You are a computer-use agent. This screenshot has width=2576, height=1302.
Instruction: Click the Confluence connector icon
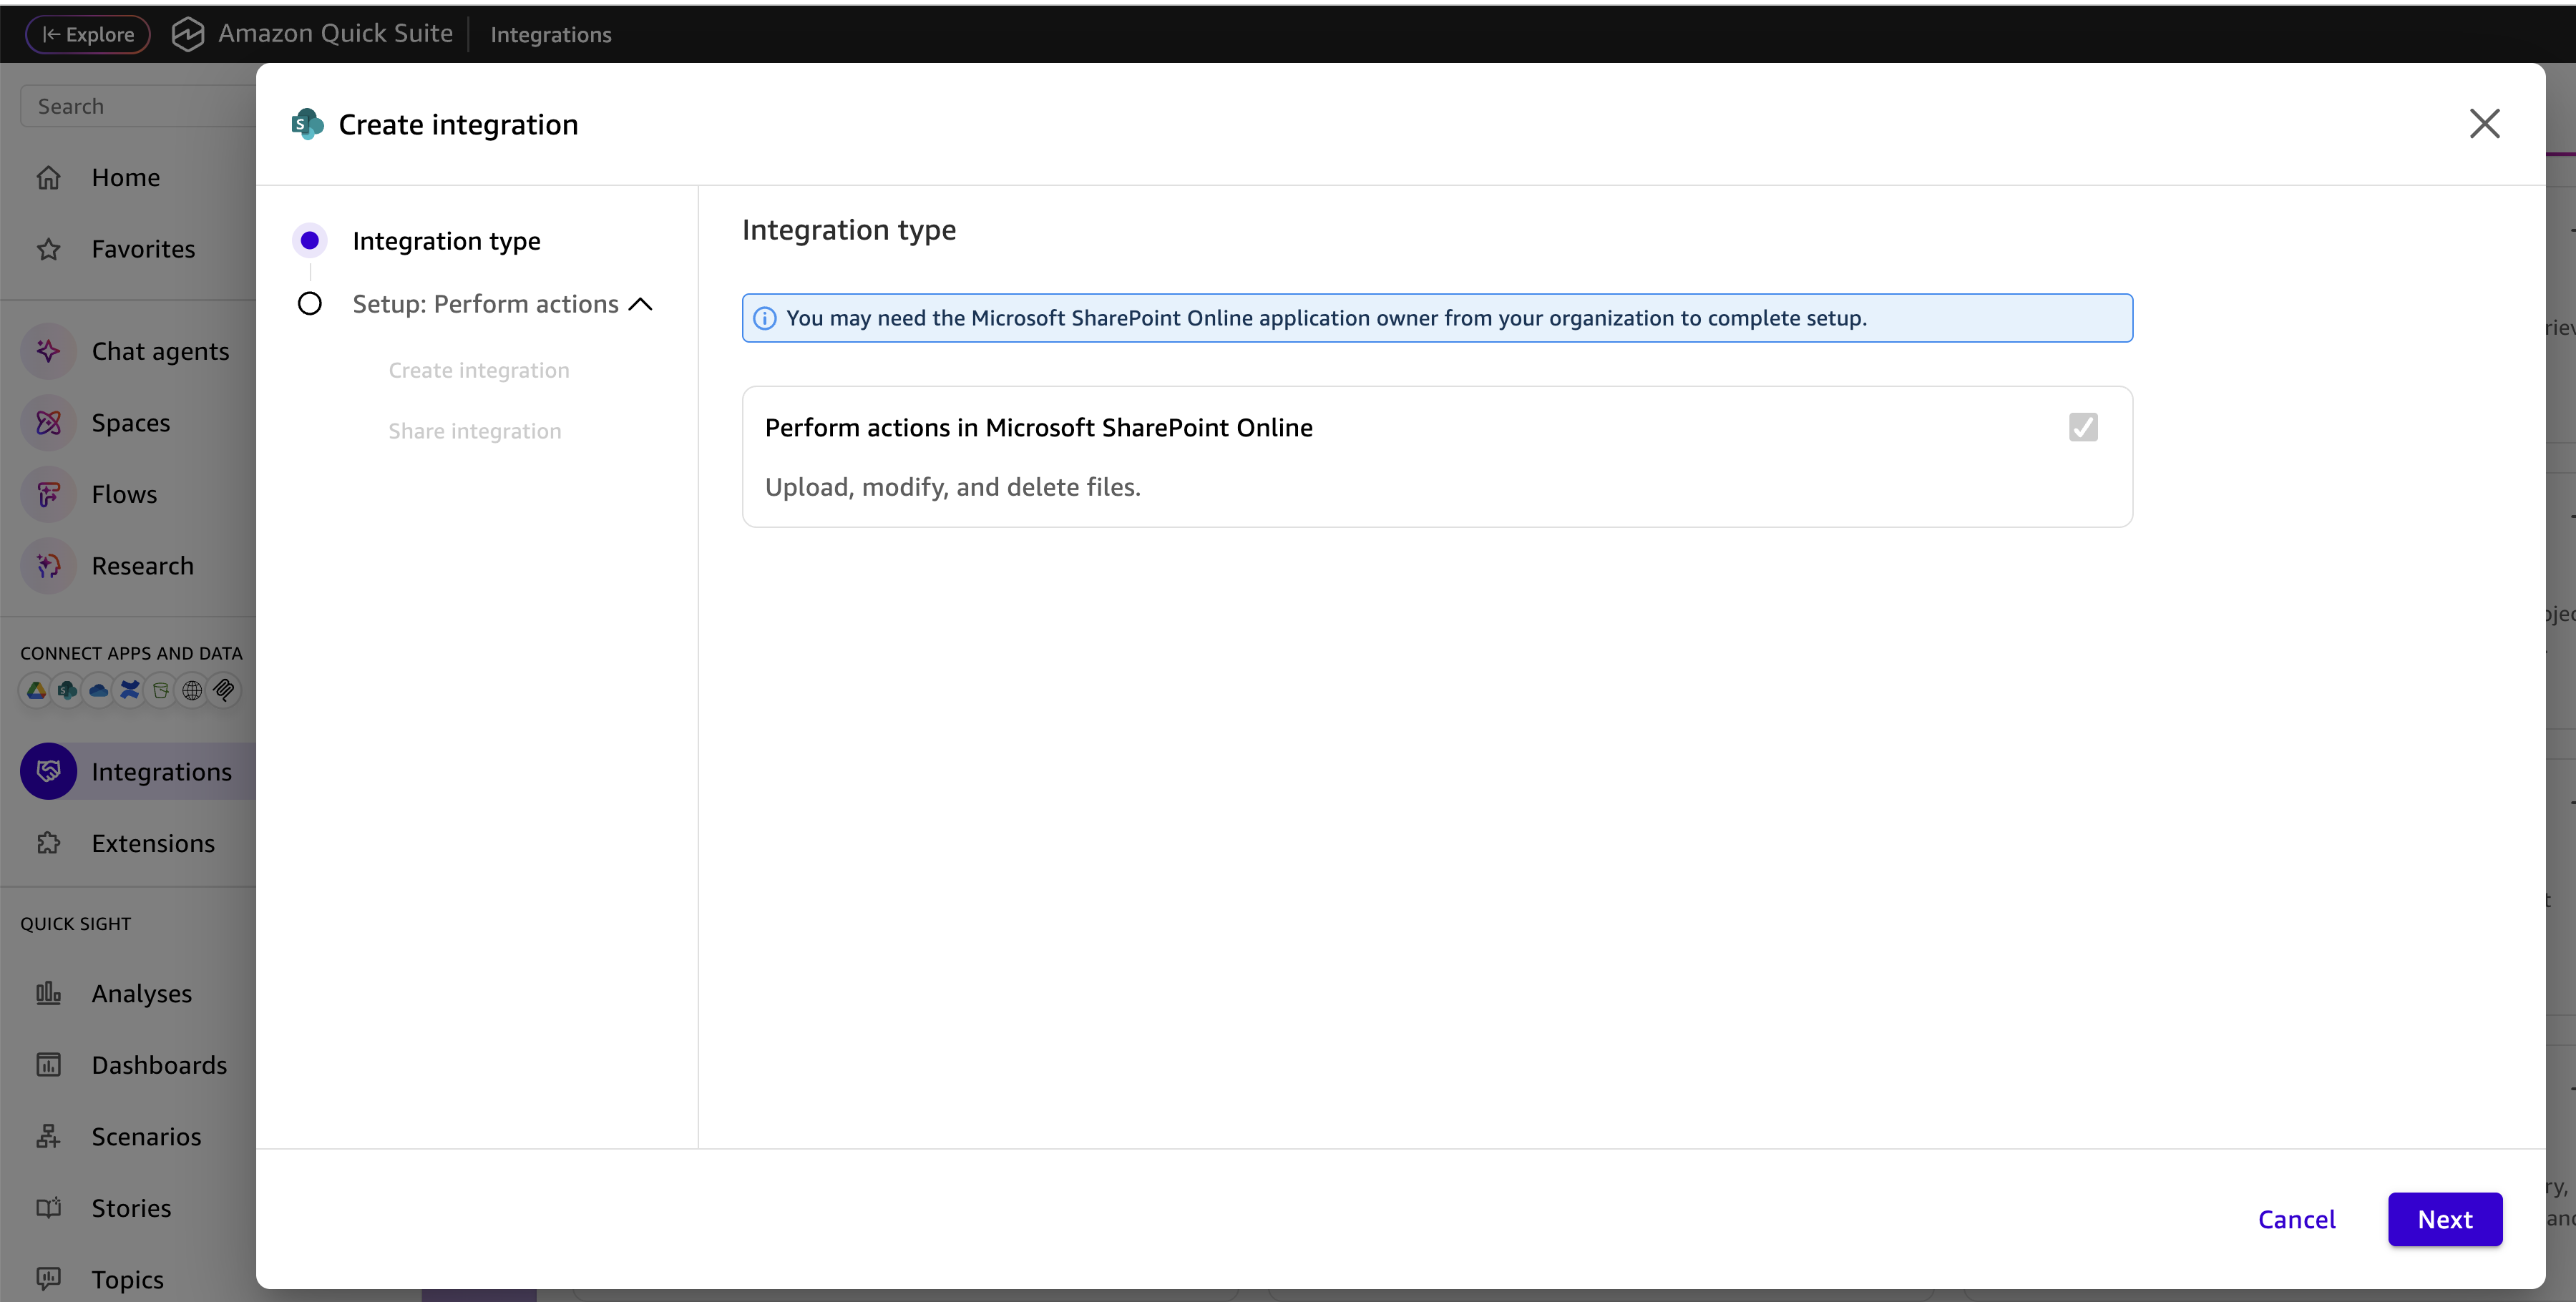point(130,690)
